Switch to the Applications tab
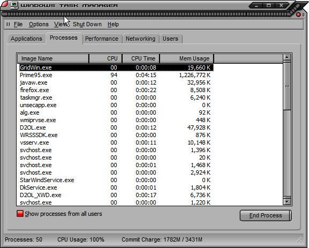The width and height of the screenshot is (309, 248). tap(26, 39)
